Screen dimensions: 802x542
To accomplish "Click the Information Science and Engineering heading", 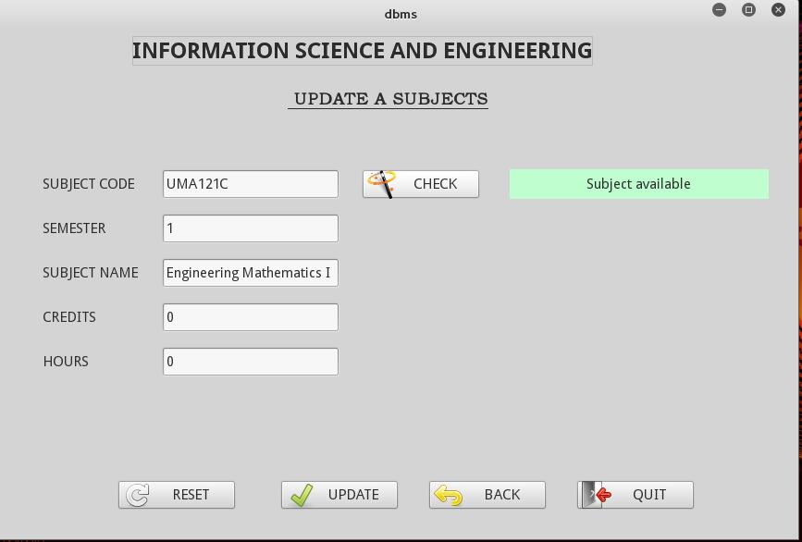I will (x=362, y=51).
